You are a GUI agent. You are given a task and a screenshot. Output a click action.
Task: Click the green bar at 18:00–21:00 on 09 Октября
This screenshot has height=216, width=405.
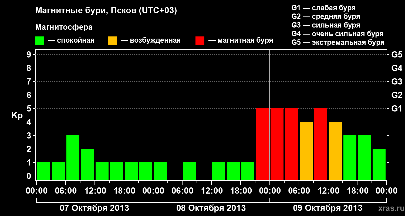[x=364, y=158]
